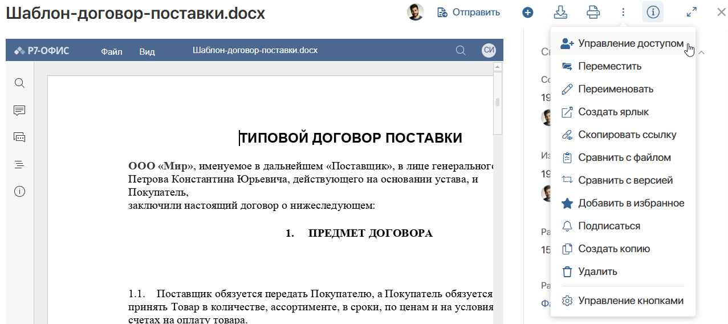
Task: Open the Файл menu in editor
Action: tap(112, 51)
